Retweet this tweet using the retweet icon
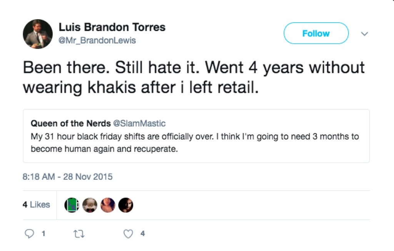 (x=79, y=233)
